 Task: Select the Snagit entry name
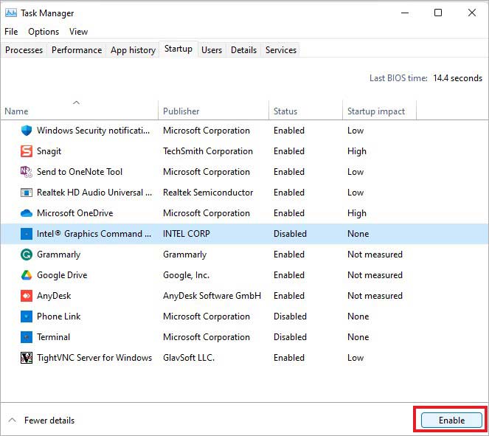click(x=49, y=151)
